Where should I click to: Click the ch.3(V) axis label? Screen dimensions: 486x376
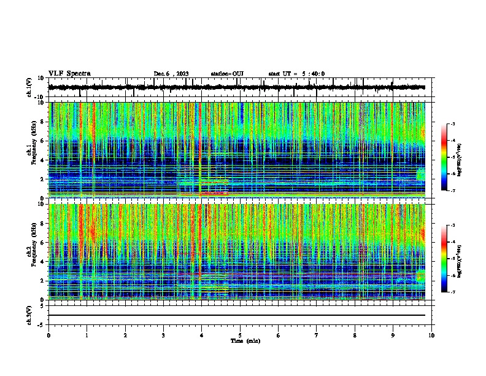(x=29, y=316)
